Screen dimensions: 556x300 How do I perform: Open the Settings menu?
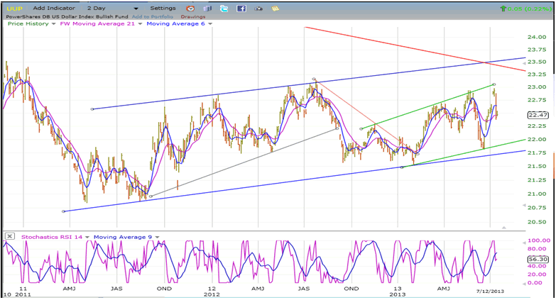pyautogui.click(x=163, y=8)
